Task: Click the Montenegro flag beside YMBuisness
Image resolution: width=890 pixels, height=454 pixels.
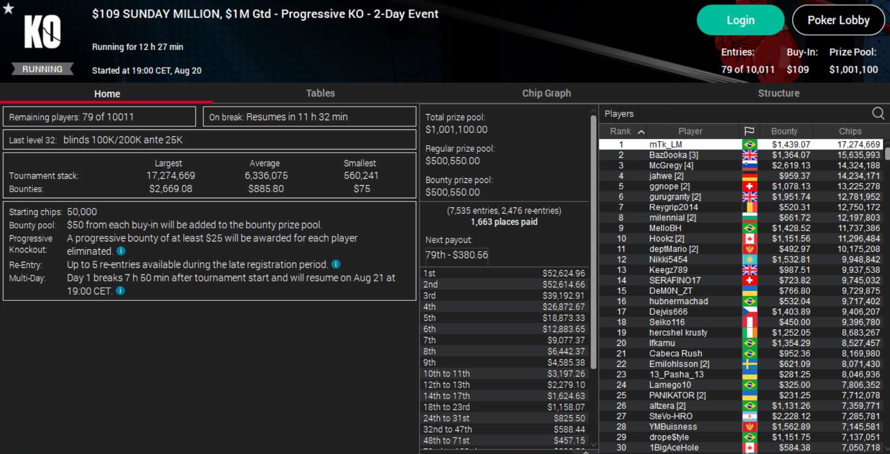Action: (750, 427)
